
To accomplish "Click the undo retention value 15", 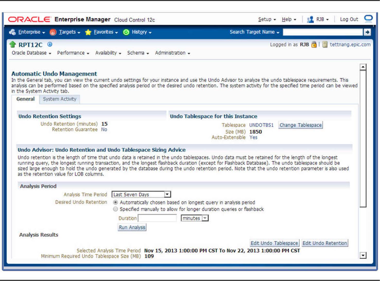I will [x=105, y=124].
